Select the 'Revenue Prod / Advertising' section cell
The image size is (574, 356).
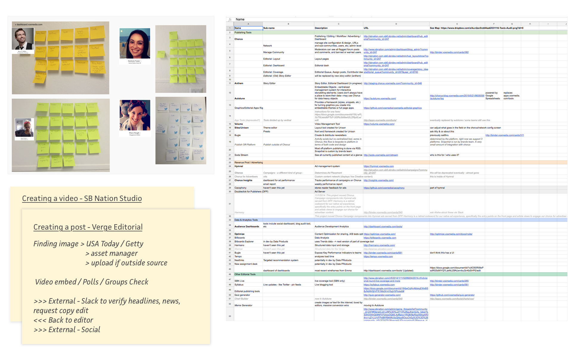[x=249, y=162]
